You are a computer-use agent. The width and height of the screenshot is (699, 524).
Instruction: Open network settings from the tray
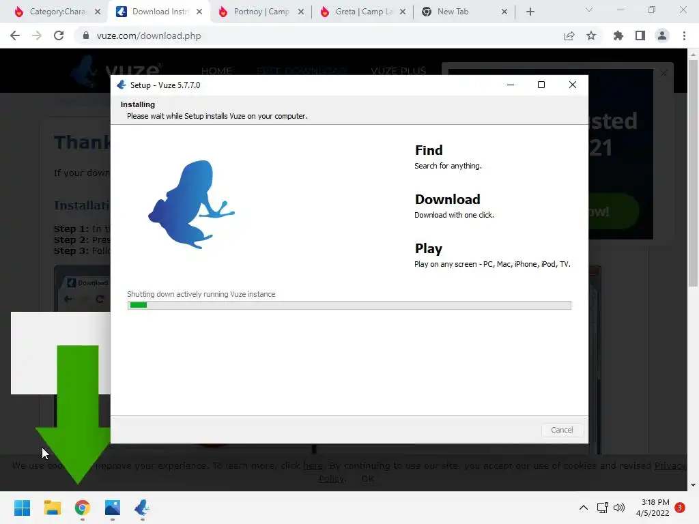pyautogui.click(x=603, y=508)
